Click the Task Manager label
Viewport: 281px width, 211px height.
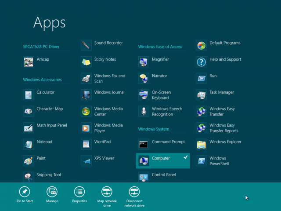pos(222,92)
